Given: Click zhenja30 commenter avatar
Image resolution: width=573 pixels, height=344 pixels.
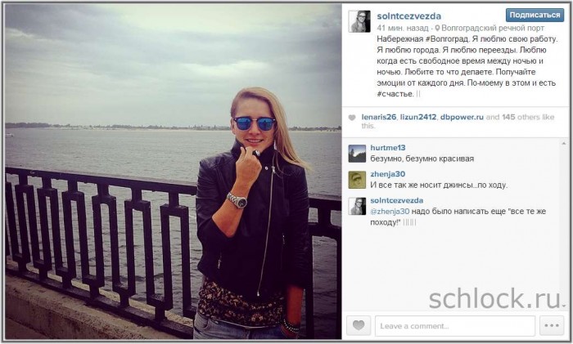Looking at the screenshot, I should click(357, 180).
